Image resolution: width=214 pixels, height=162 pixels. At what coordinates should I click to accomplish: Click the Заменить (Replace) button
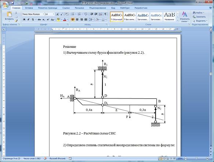(199, 17)
